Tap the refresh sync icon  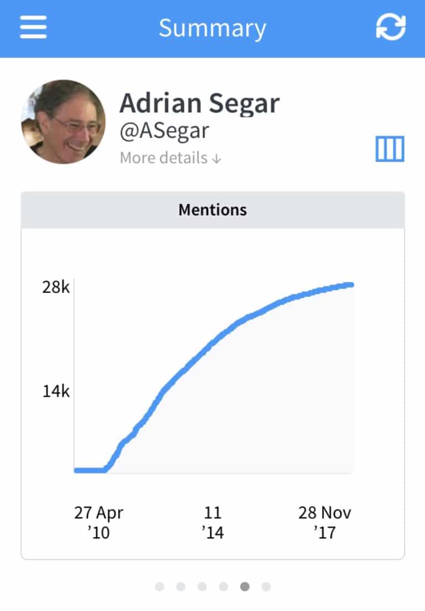391,27
